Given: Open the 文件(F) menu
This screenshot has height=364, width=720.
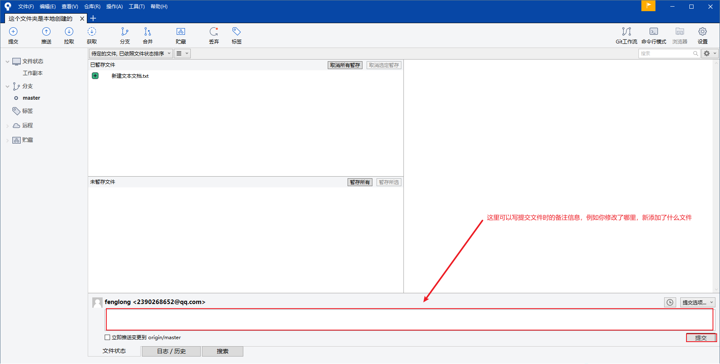Looking at the screenshot, I should [26, 7].
